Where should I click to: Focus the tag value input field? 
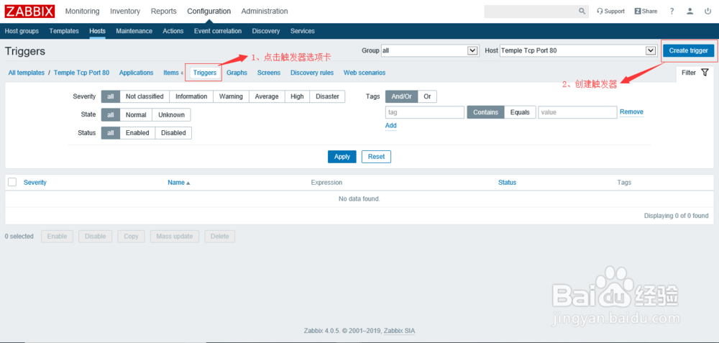tap(578, 112)
